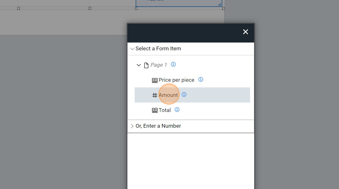
Task: Click the resize corner of the hint box
Action: 219,4
